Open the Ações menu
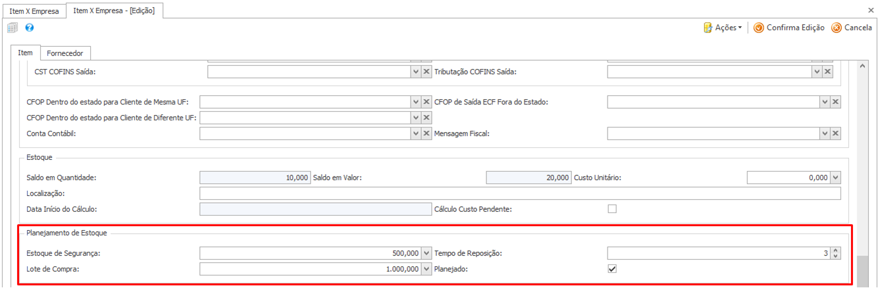The image size is (878, 288). (723, 28)
